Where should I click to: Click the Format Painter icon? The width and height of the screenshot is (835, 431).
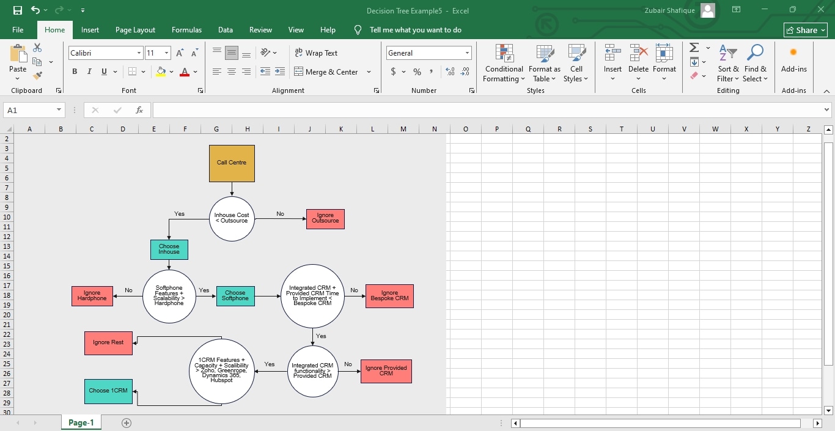[x=37, y=75]
